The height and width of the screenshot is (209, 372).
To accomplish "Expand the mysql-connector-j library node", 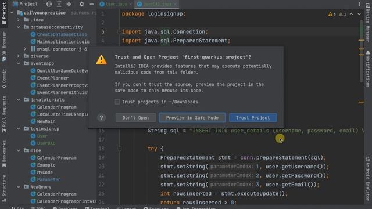I will [25, 49].
